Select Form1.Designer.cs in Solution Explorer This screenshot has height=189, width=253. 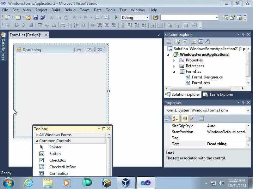[x=207, y=77]
